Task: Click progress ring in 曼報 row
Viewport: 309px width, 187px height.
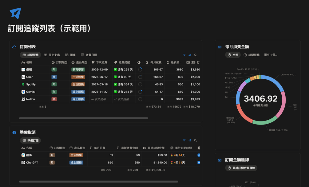Action: pyautogui.click(x=140, y=69)
